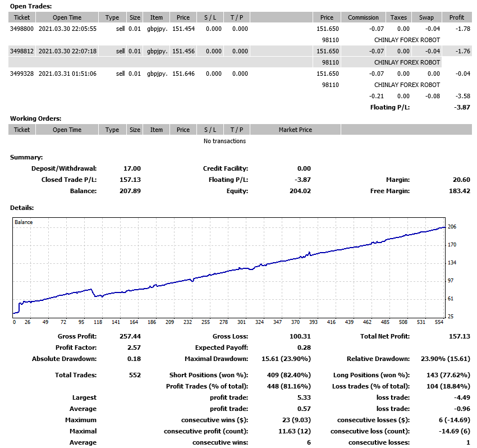Click the Balance label inside the chart
This screenshot has height=448, width=477.
click(x=24, y=222)
